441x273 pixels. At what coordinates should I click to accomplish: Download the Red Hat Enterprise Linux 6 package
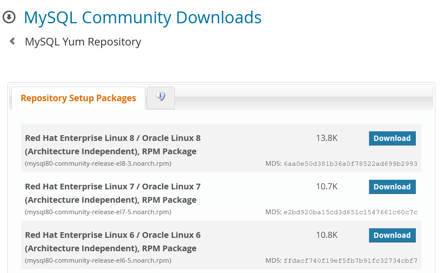392,235
